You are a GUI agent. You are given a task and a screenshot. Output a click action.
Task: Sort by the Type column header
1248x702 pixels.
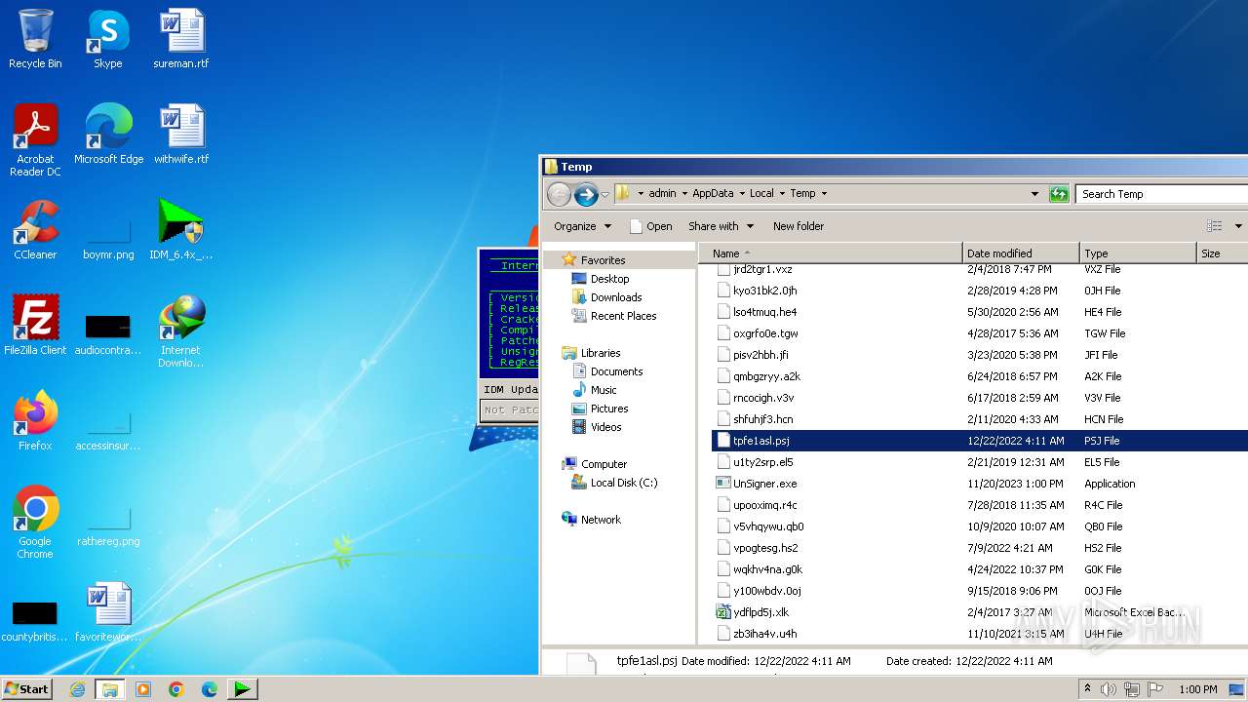[1138, 253]
